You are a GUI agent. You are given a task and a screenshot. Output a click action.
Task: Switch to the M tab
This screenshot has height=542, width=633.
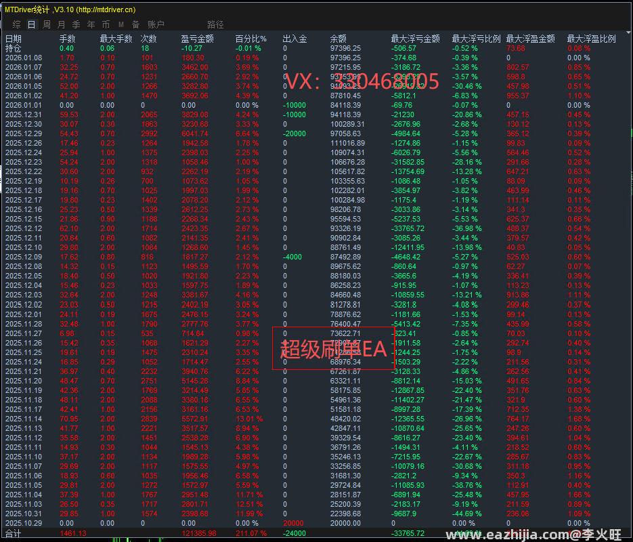(x=121, y=24)
